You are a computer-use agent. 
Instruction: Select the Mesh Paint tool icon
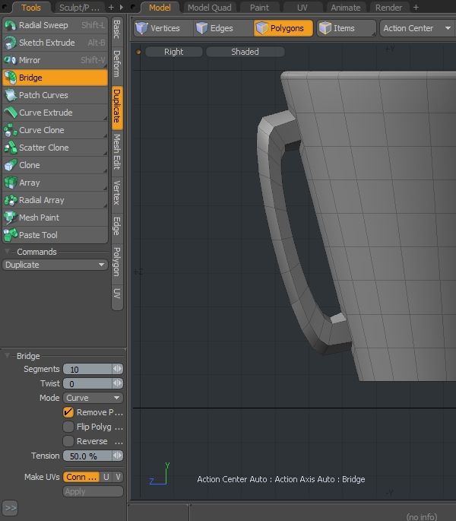tap(11, 218)
